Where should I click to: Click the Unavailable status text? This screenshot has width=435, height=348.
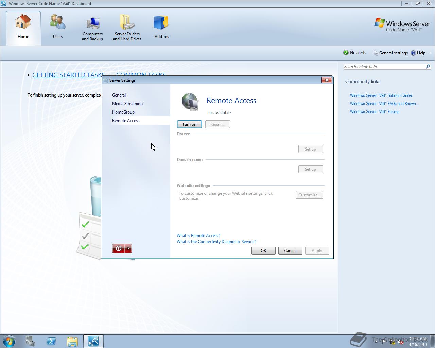tap(219, 112)
